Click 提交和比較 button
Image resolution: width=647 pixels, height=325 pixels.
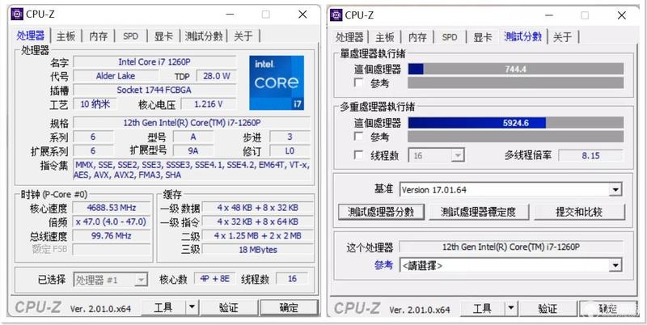point(579,212)
